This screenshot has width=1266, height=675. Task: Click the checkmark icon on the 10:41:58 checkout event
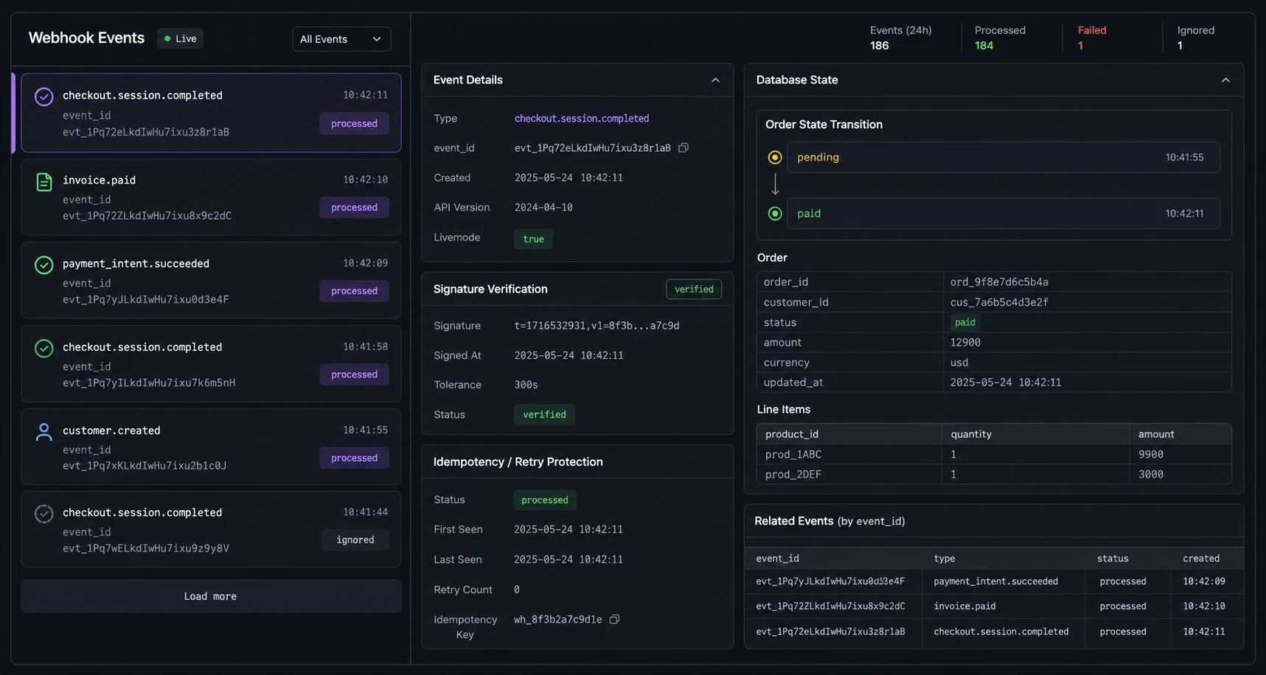click(44, 348)
